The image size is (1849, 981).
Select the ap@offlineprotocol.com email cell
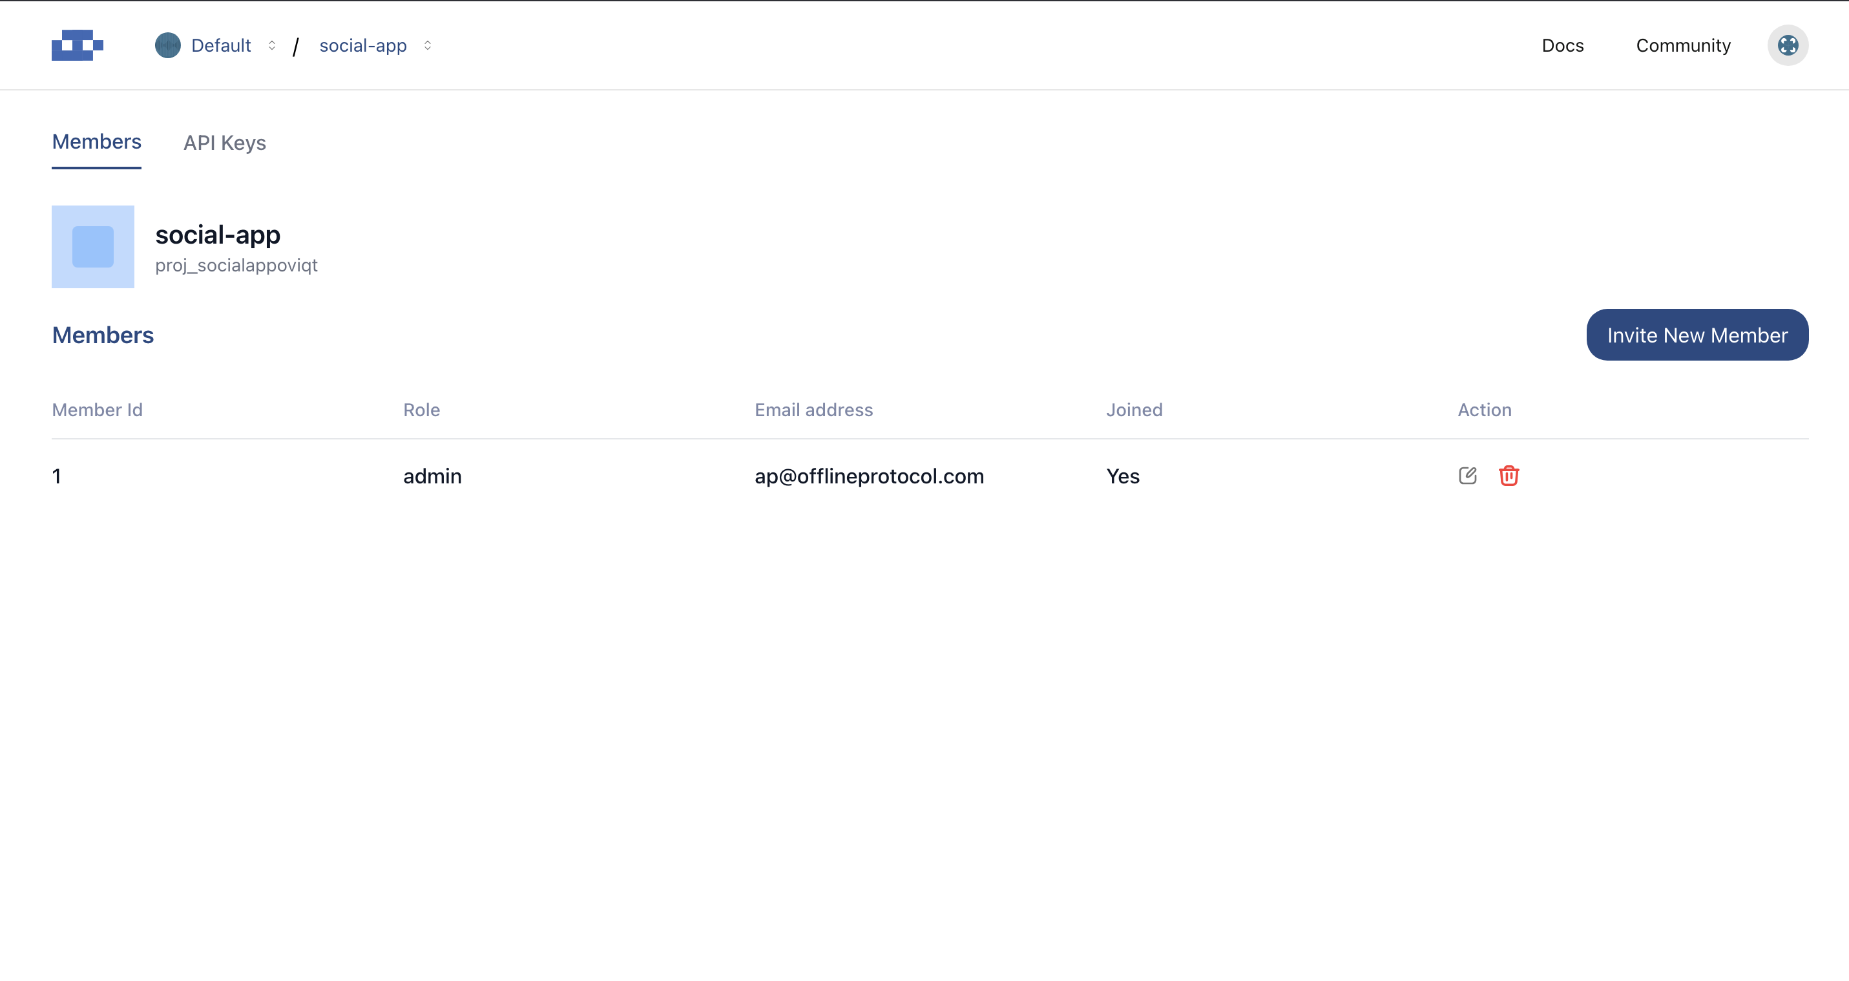point(868,476)
